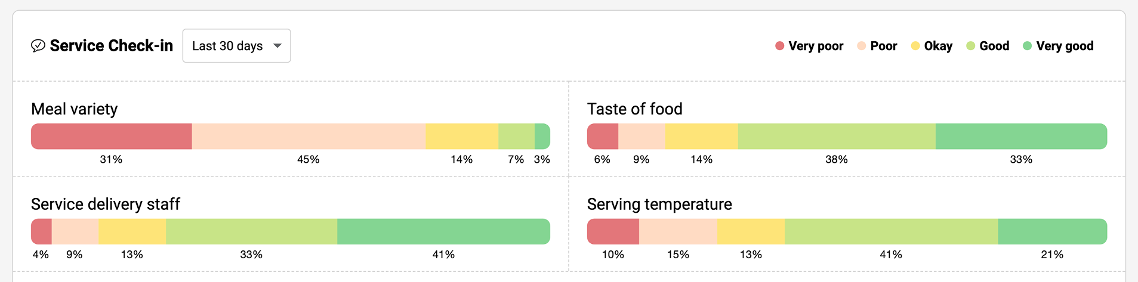Click the Meal variety heading

75,109
